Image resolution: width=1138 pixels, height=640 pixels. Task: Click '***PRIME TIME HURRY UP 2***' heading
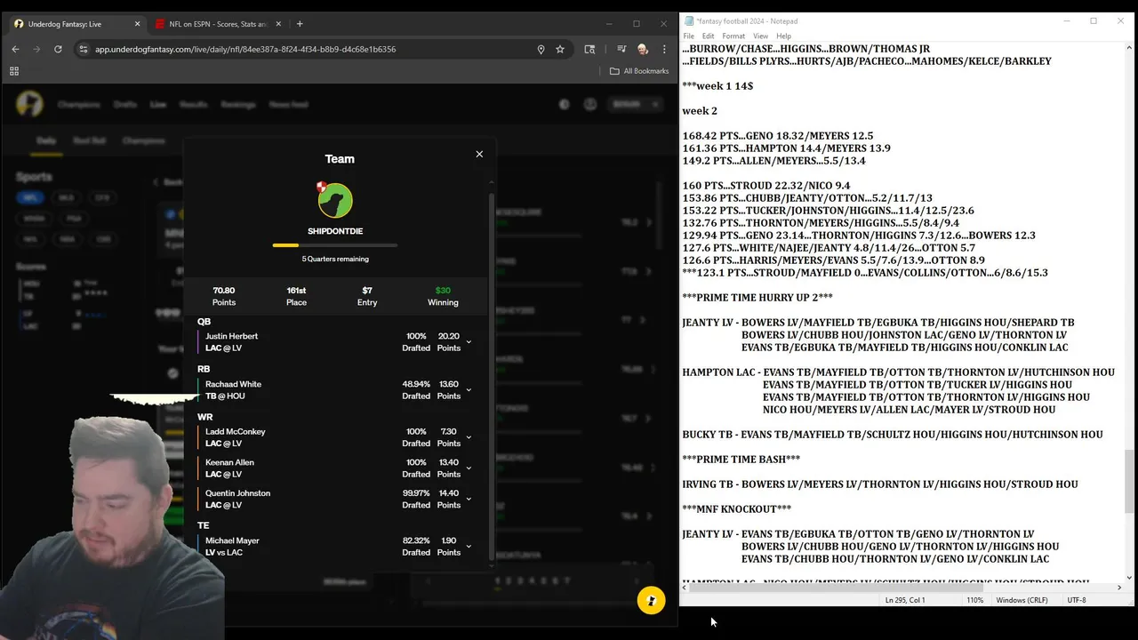[x=757, y=298]
